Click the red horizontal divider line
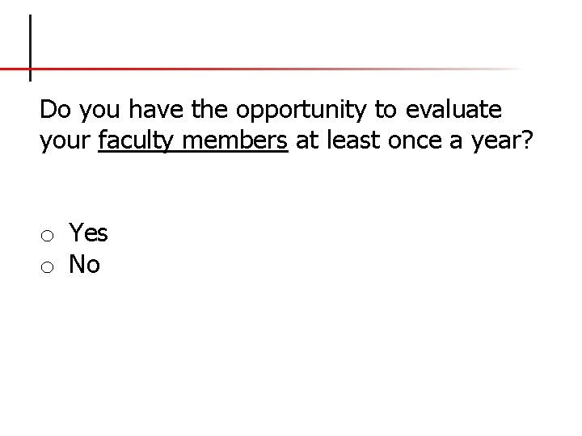The width and height of the screenshot is (582, 436). click(259, 69)
